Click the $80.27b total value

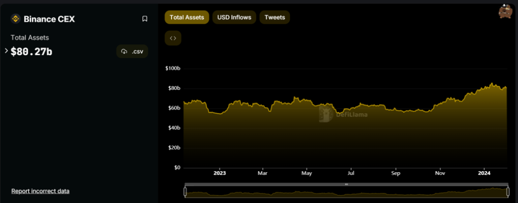pos(31,52)
